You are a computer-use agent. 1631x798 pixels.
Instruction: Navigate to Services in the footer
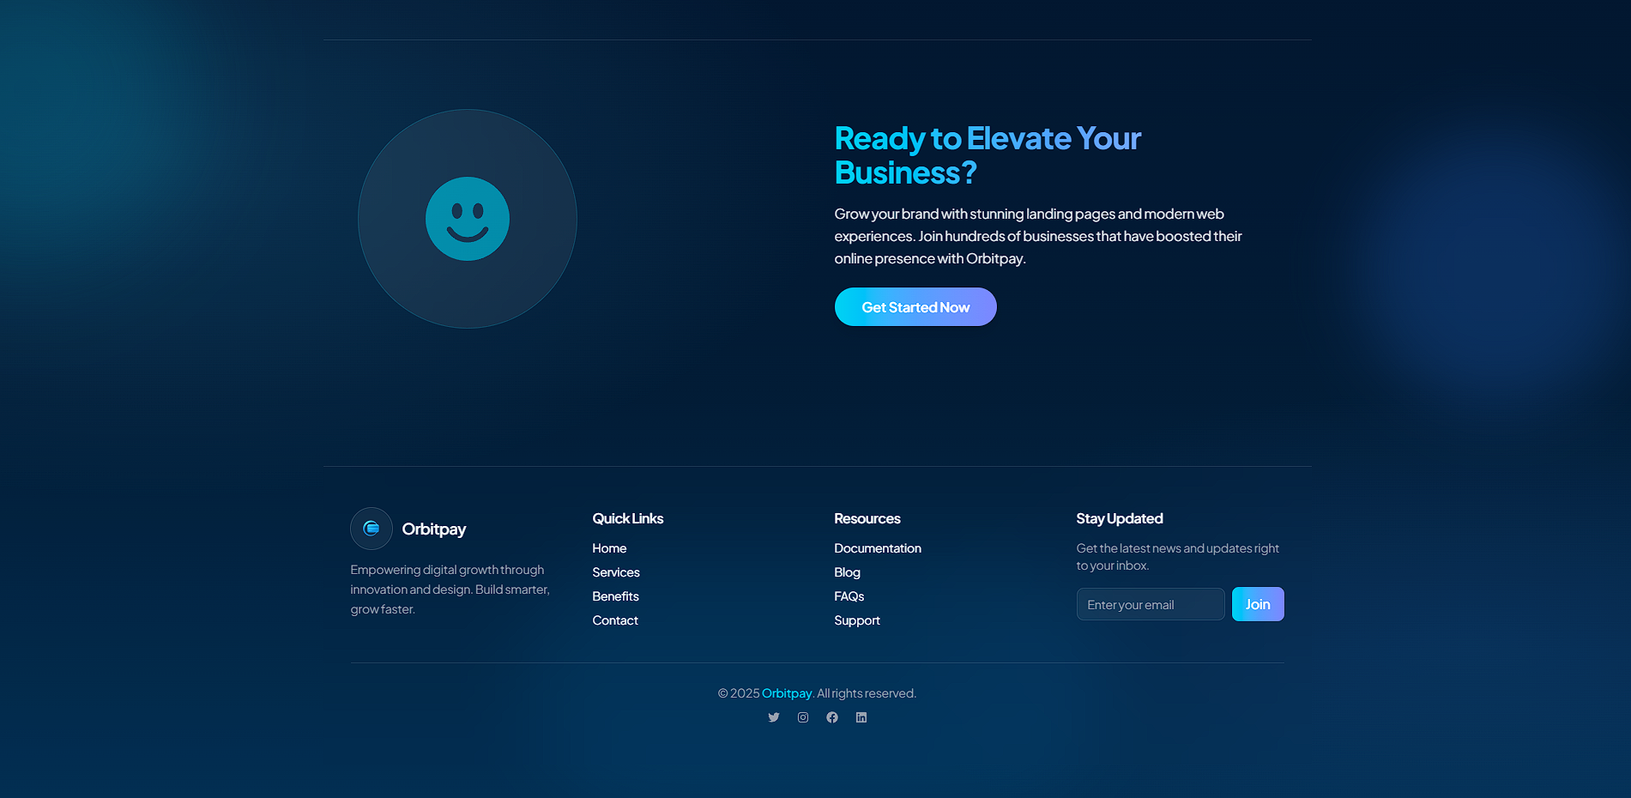pos(615,571)
